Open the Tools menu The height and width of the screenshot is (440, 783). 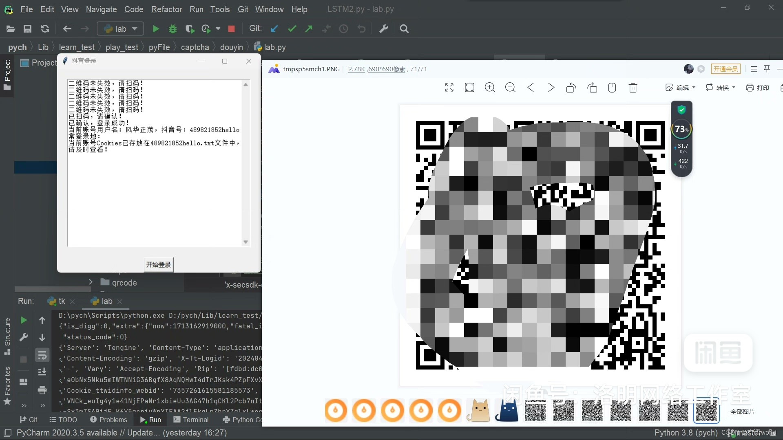coord(220,9)
